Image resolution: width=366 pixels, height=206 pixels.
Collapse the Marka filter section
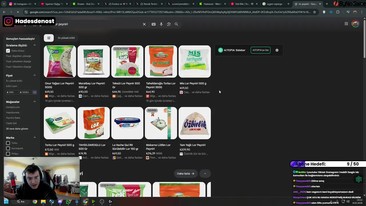pos(35,138)
